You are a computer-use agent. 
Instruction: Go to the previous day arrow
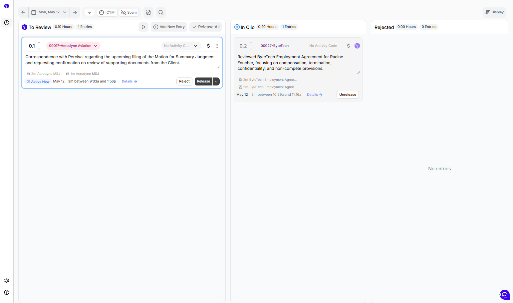23,12
